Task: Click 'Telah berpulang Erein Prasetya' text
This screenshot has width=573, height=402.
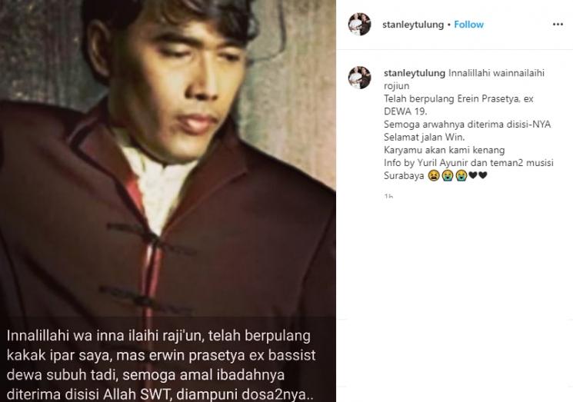Action: [452, 98]
